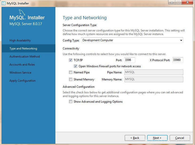Click the Back button
Viewport: 195px width, 145px height.
click(x=135, y=138)
